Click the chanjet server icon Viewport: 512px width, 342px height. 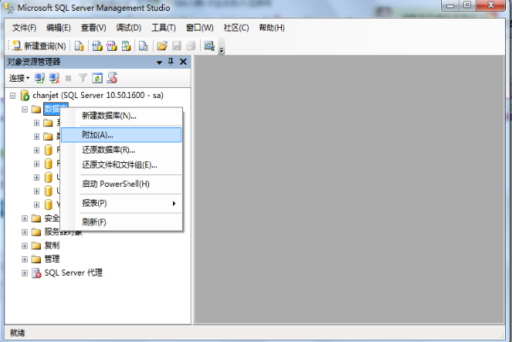tap(25, 95)
